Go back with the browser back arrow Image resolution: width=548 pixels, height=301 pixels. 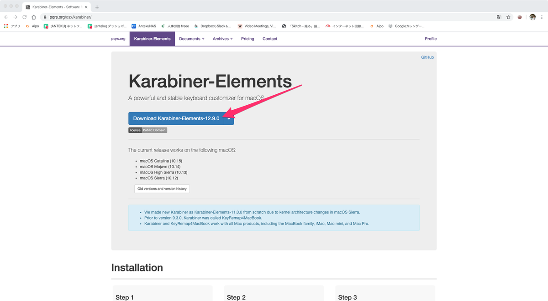point(6,17)
